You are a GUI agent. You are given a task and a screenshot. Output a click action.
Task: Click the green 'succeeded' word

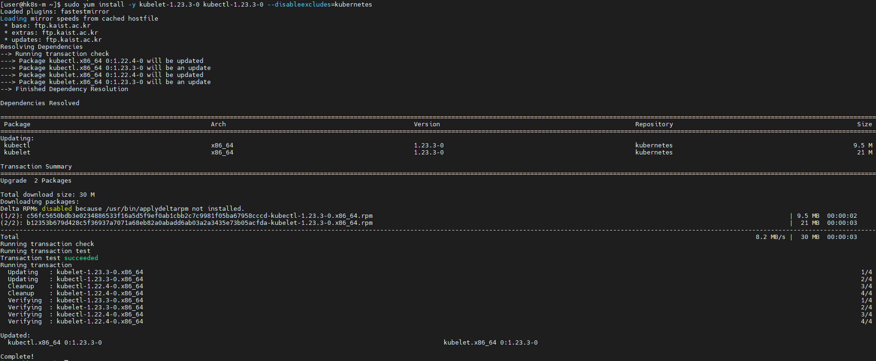pyautogui.click(x=81, y=258)
